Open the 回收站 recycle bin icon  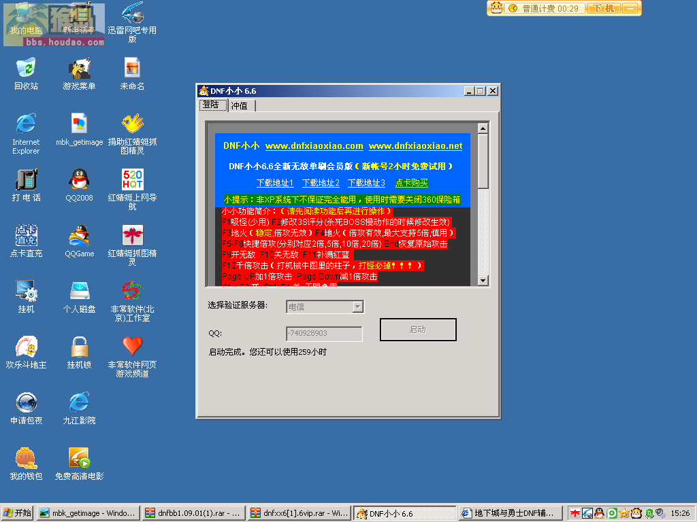[x=27, y=73]
